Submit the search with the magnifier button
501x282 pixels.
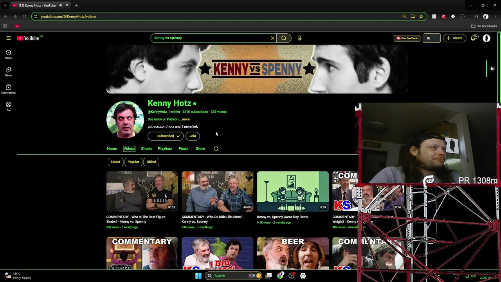pos(284,38)
